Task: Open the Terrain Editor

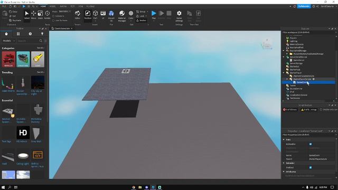Action: click(78, 15)
